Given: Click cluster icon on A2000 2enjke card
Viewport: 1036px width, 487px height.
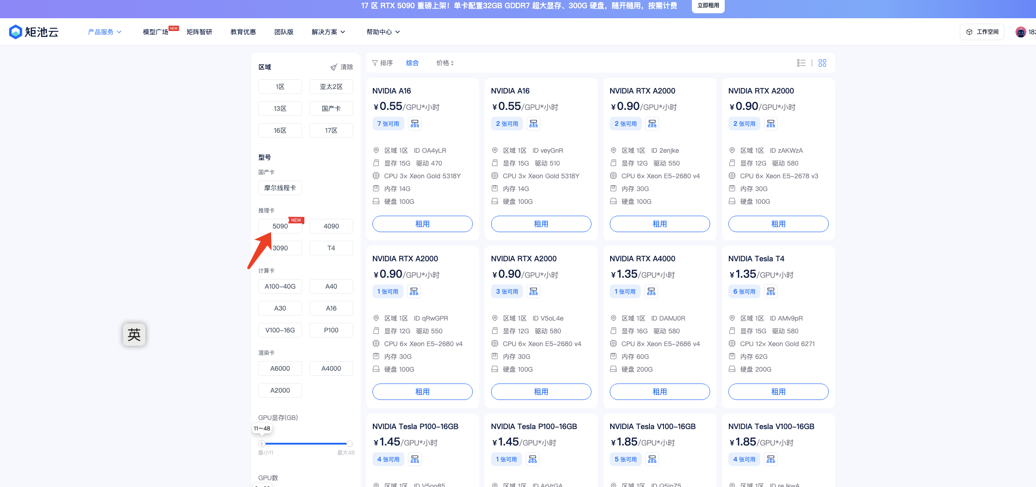Looking at the screenshot, I should (652, 124).
